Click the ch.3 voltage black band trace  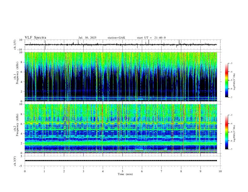121,161
